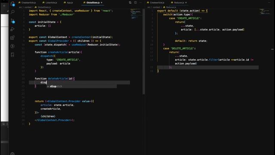The image size is (275, 155).
Task: Click 'article: state.article,' in provider value
Action: 58,105
